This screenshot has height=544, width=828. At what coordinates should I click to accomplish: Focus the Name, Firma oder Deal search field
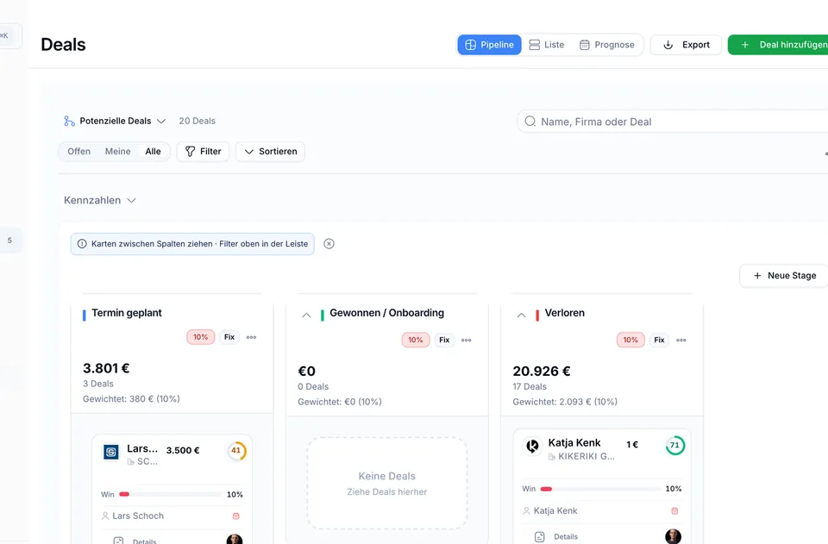pos(673,122)
